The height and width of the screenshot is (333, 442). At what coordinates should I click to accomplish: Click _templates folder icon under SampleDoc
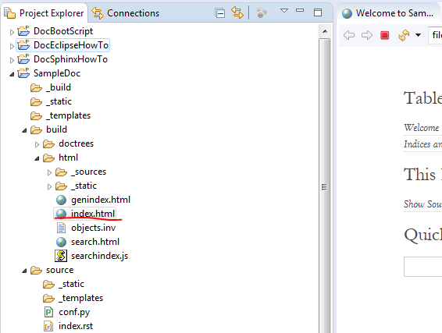[x=36, y=115]
